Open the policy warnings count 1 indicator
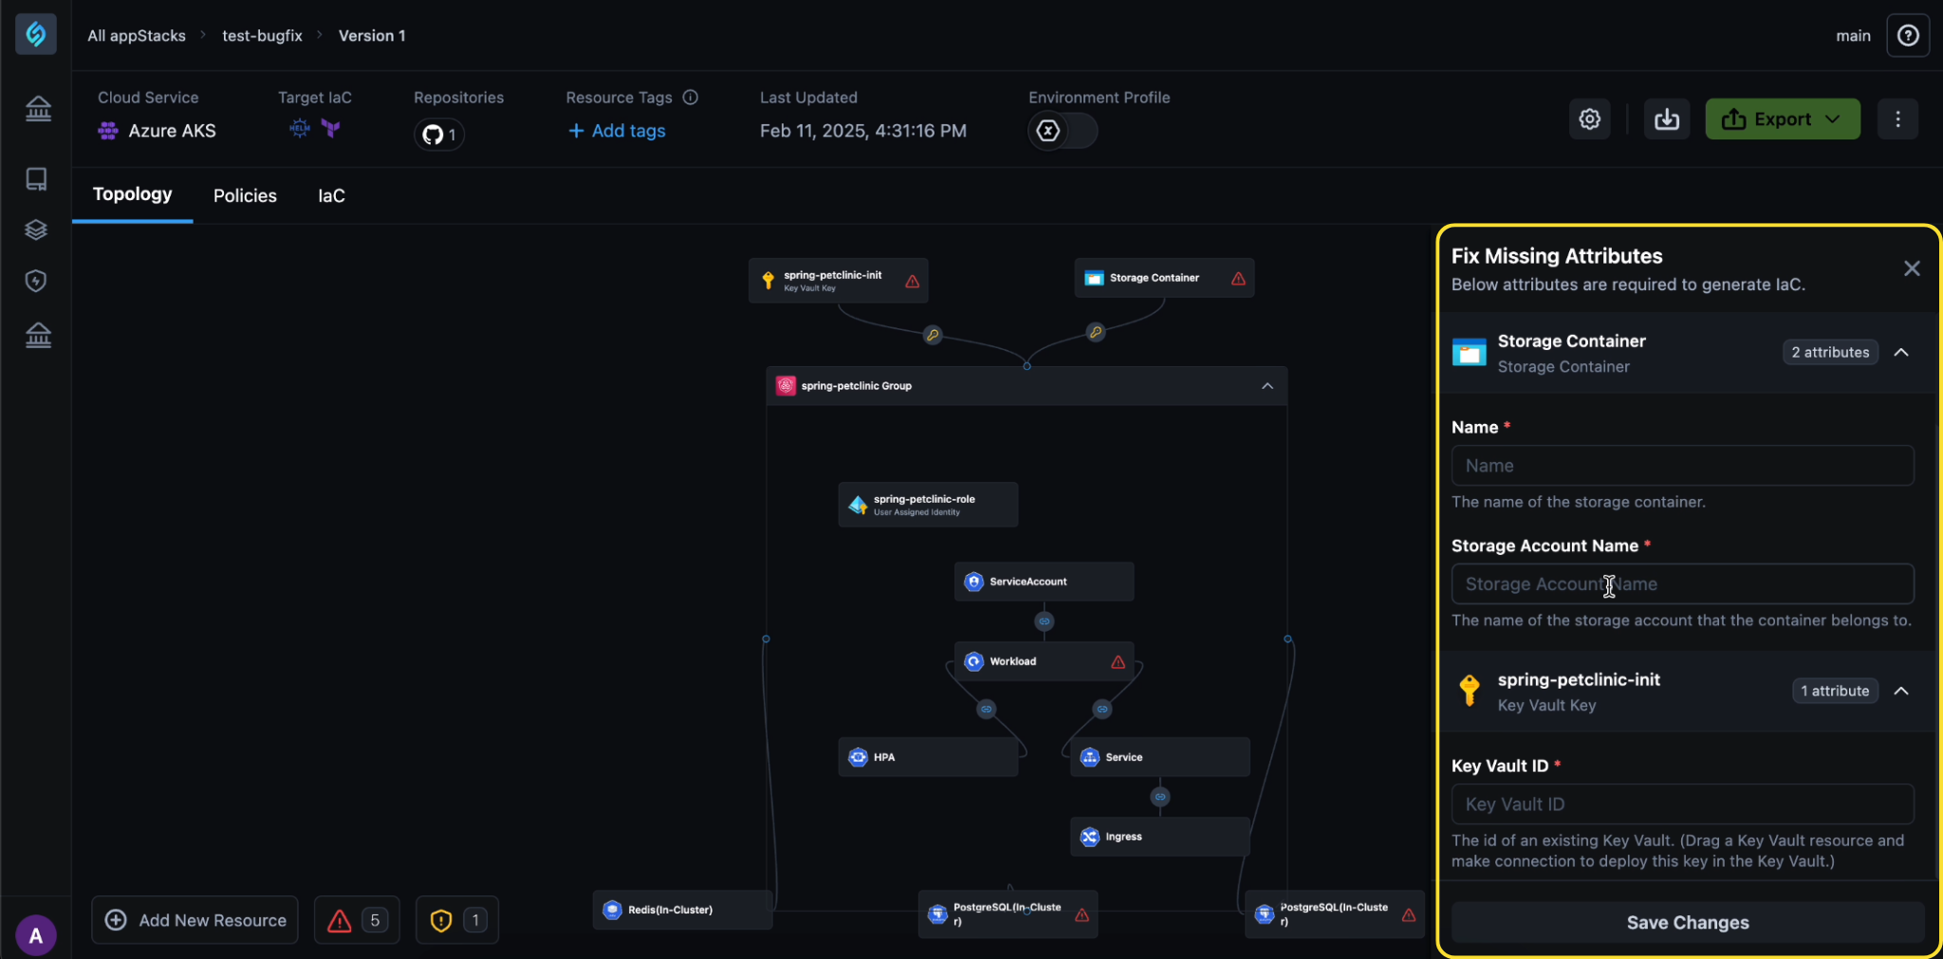Viewport: 1943px width, 959px height. [457, 920]
